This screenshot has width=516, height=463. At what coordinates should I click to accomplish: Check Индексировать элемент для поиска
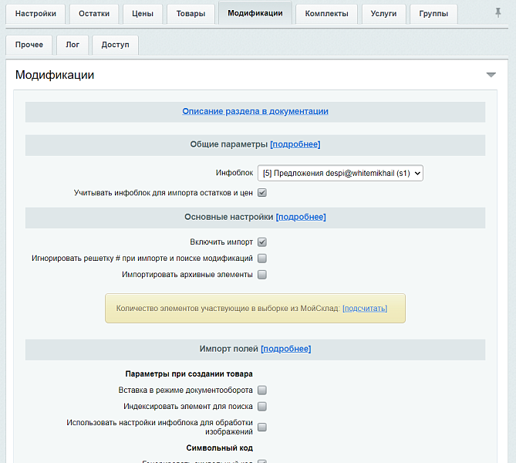tap(262, 407)
